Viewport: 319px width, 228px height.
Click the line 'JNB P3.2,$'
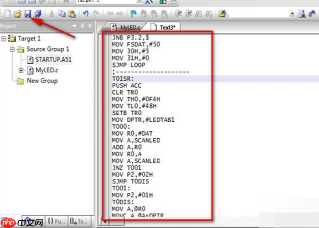tap(130, 37)
